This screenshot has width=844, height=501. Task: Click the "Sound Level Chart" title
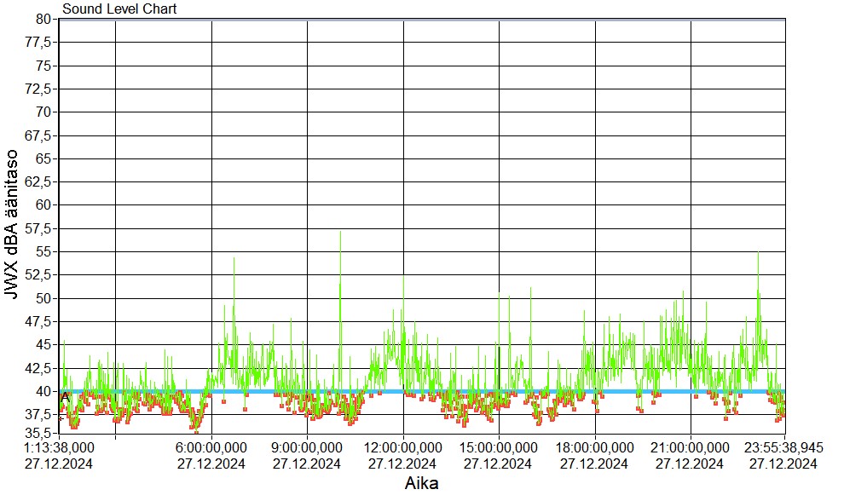pyautogui.click(x=119, y=9)
